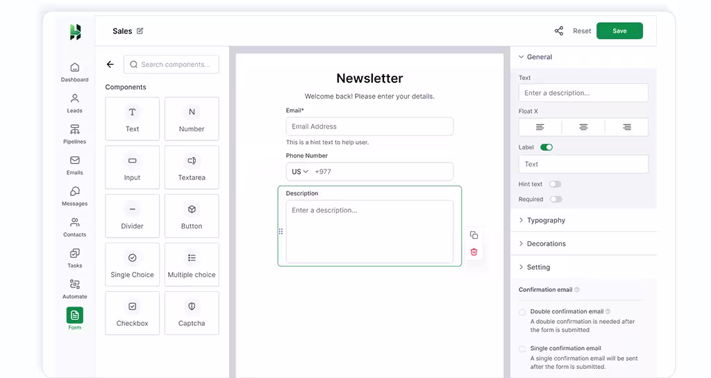Click the share icon next to Reset
711x378 pixels.
tap(559, 31)
